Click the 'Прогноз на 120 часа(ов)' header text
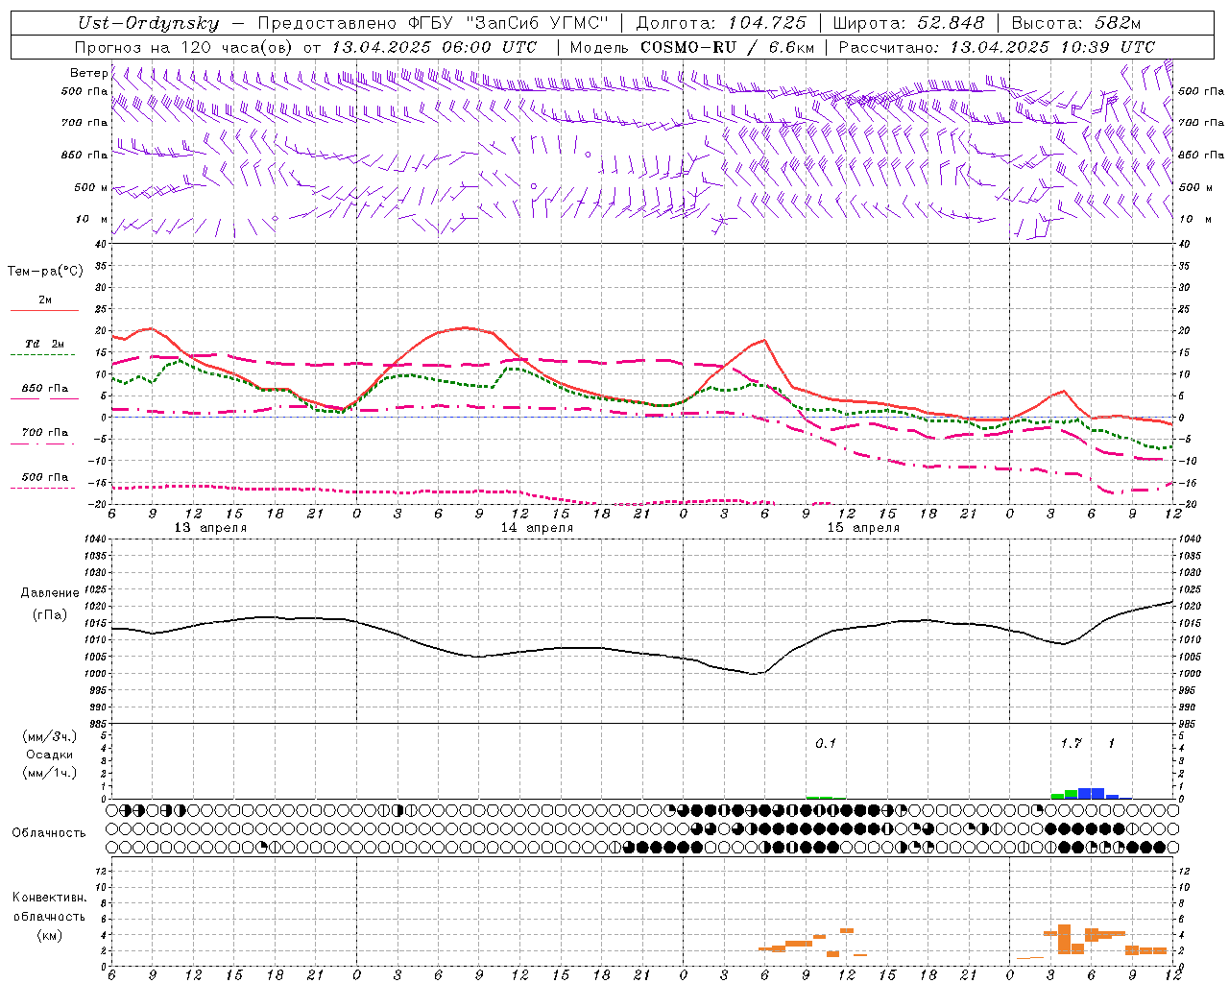Viewport: 1229px width, 983px height. click(x=185, y=47)
